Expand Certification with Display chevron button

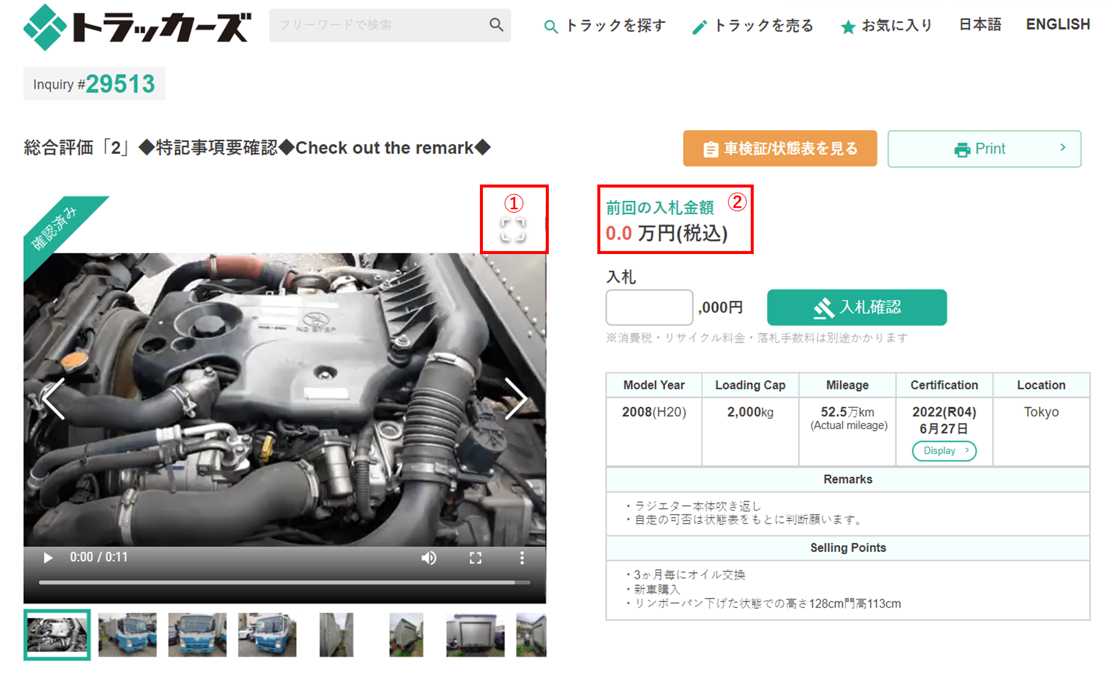pyautogui.click(x=944, y=451)
